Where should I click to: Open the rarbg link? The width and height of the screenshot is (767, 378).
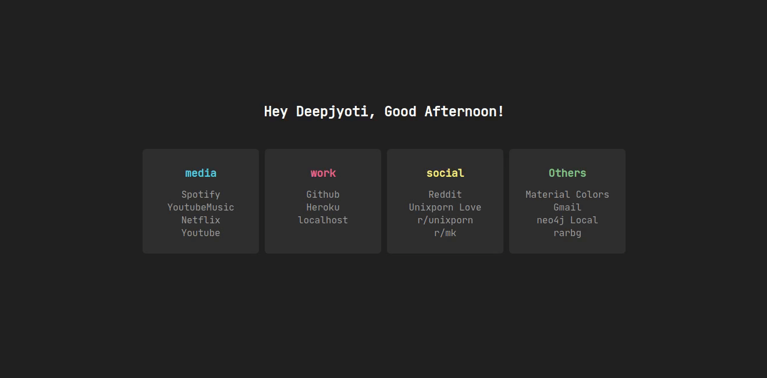[567, 233]
